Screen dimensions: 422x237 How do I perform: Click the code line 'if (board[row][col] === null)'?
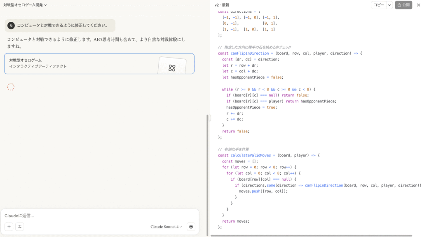pos(263,179)
